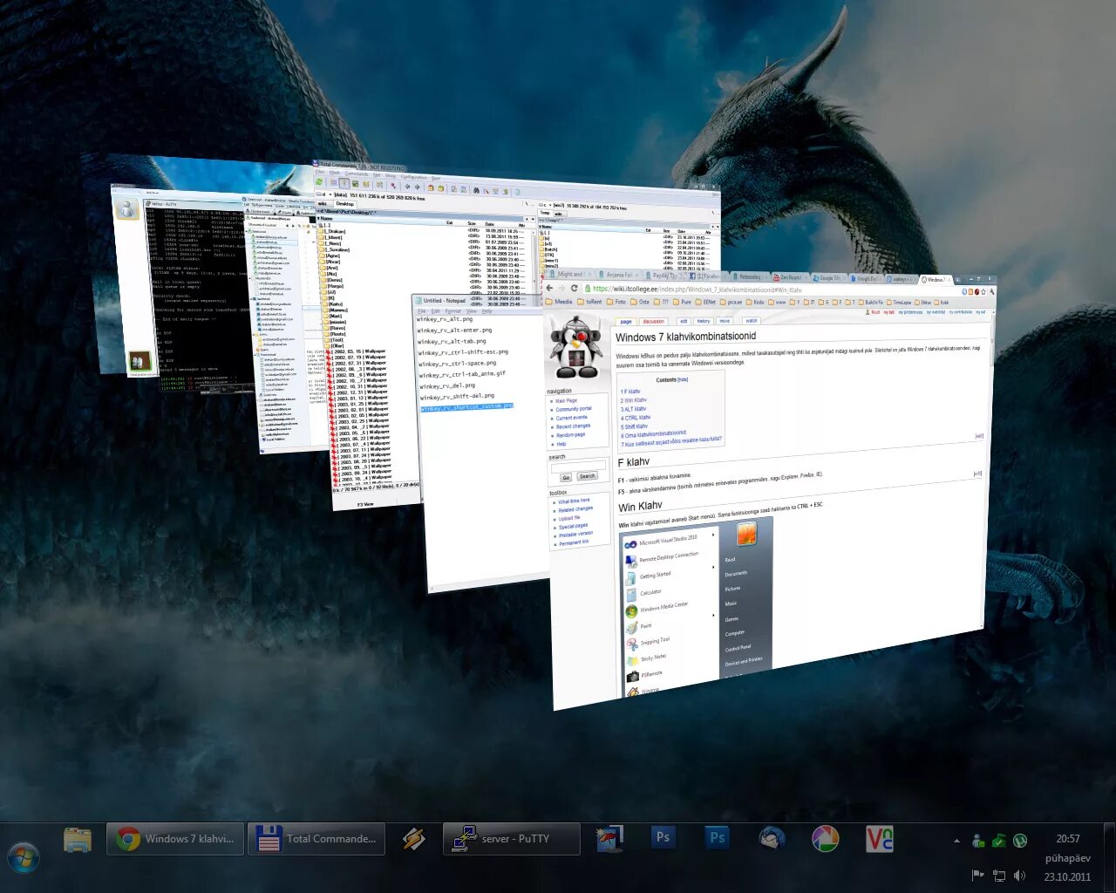Open a new Chrome tab with the plus button
Screen dimensions: 1116x893
pyautogui.click(x=956, y=279)
